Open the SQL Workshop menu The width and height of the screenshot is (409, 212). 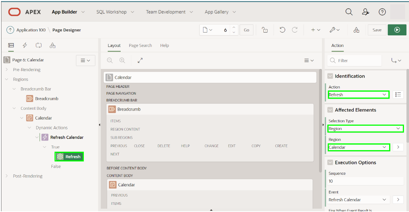click(x=115, y=12)
